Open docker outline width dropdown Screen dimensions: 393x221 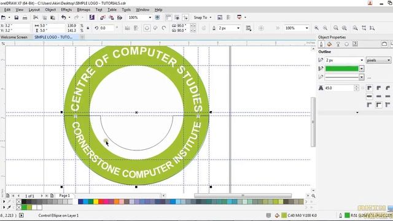362,60
